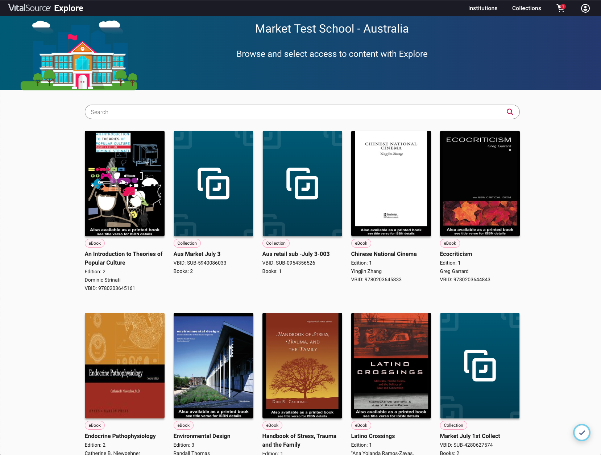The image size is (601, 455).
Task: Click VBID: SUB-0954356526 text
Action: pyautogui.click(x=289, y=263)
